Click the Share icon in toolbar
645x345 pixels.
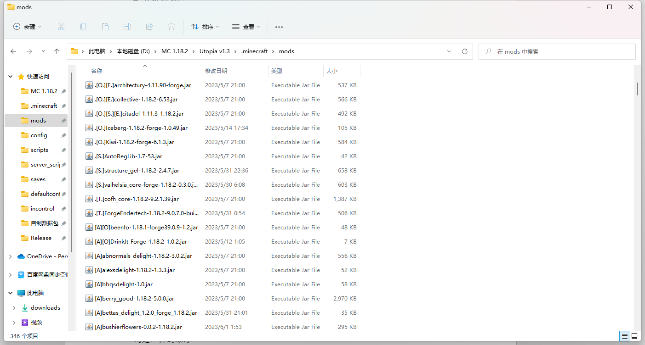(x=149, y=27)
